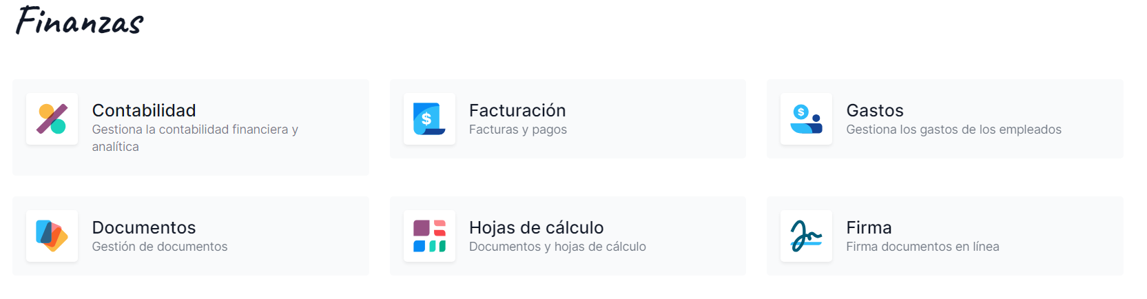1147x299 pixels.
Task: Click the Contabilidad app icon
Action: tap(52, 118)
